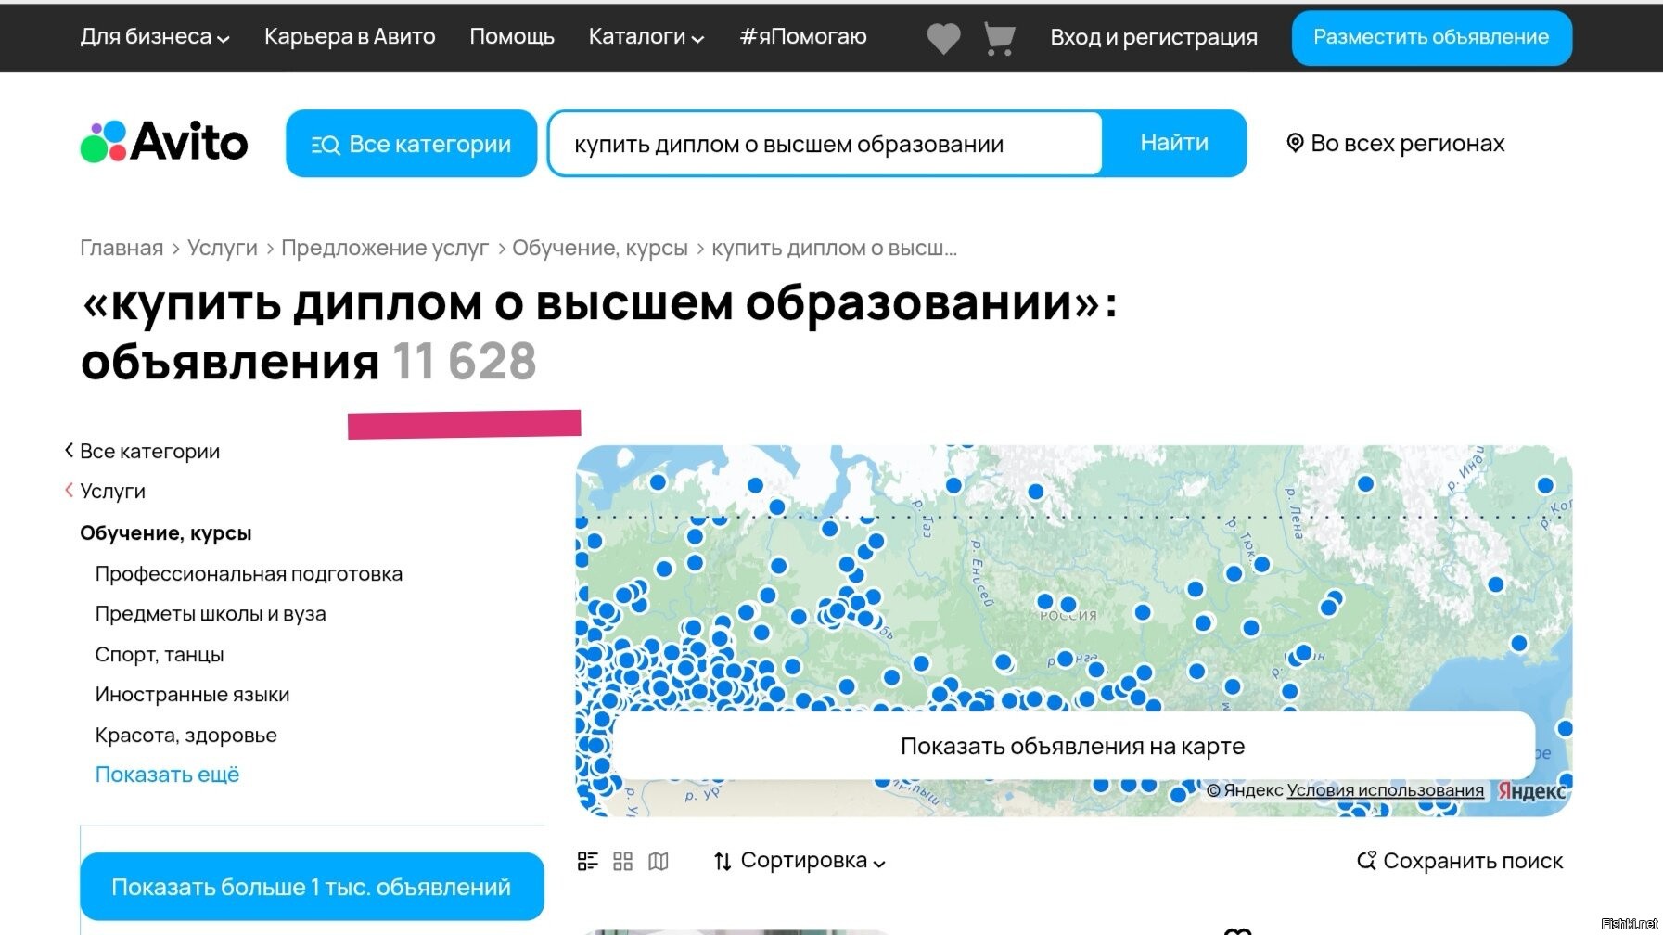Open favorites via the heart icon
The height and width of the screenshot is (935, 1663).
943,38
